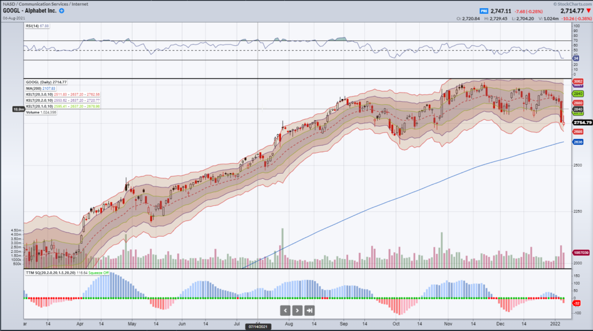Click the RSI value tag 34
The width and height of the screenshot is (593, 331).
(x=576, y=58)
